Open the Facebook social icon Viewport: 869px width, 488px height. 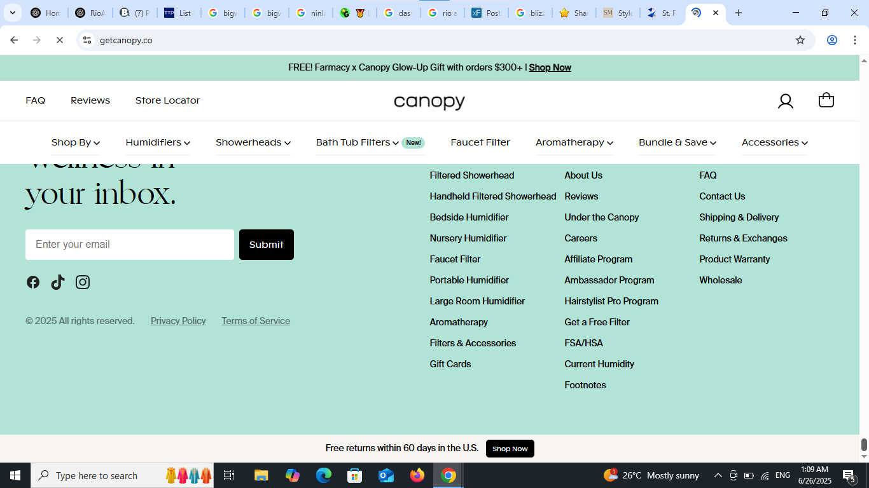(x=33, y=282)
